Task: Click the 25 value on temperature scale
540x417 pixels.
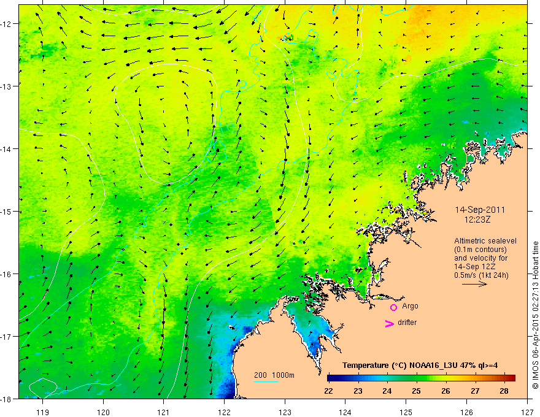Action: click(x=417, y=391)
